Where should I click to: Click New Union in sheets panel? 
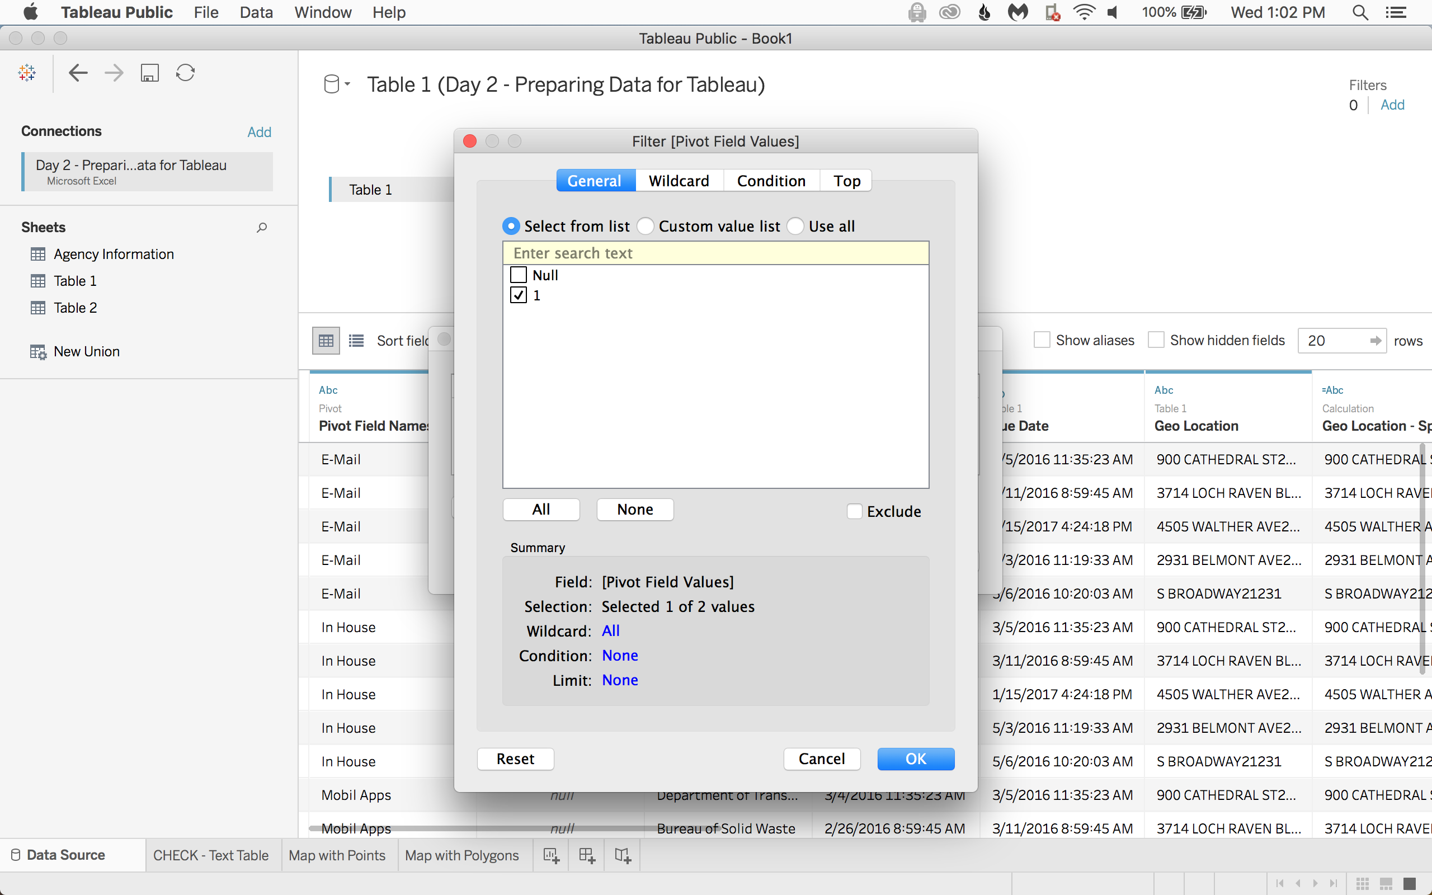pos(86,352)
